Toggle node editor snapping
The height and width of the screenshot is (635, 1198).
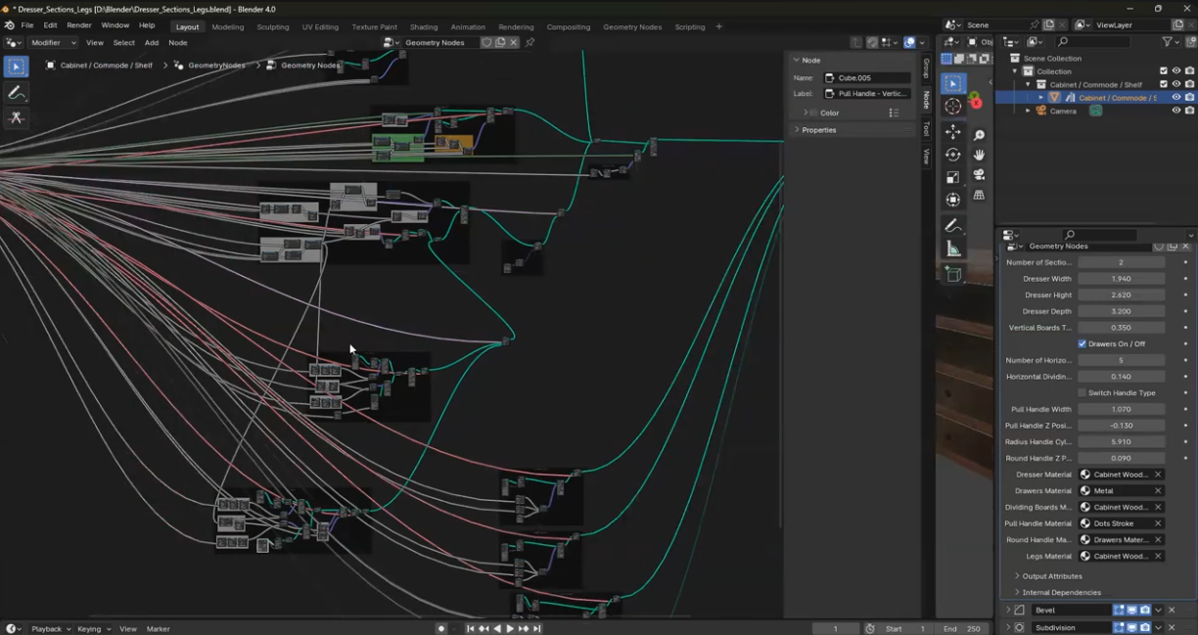tap(872, 42)
